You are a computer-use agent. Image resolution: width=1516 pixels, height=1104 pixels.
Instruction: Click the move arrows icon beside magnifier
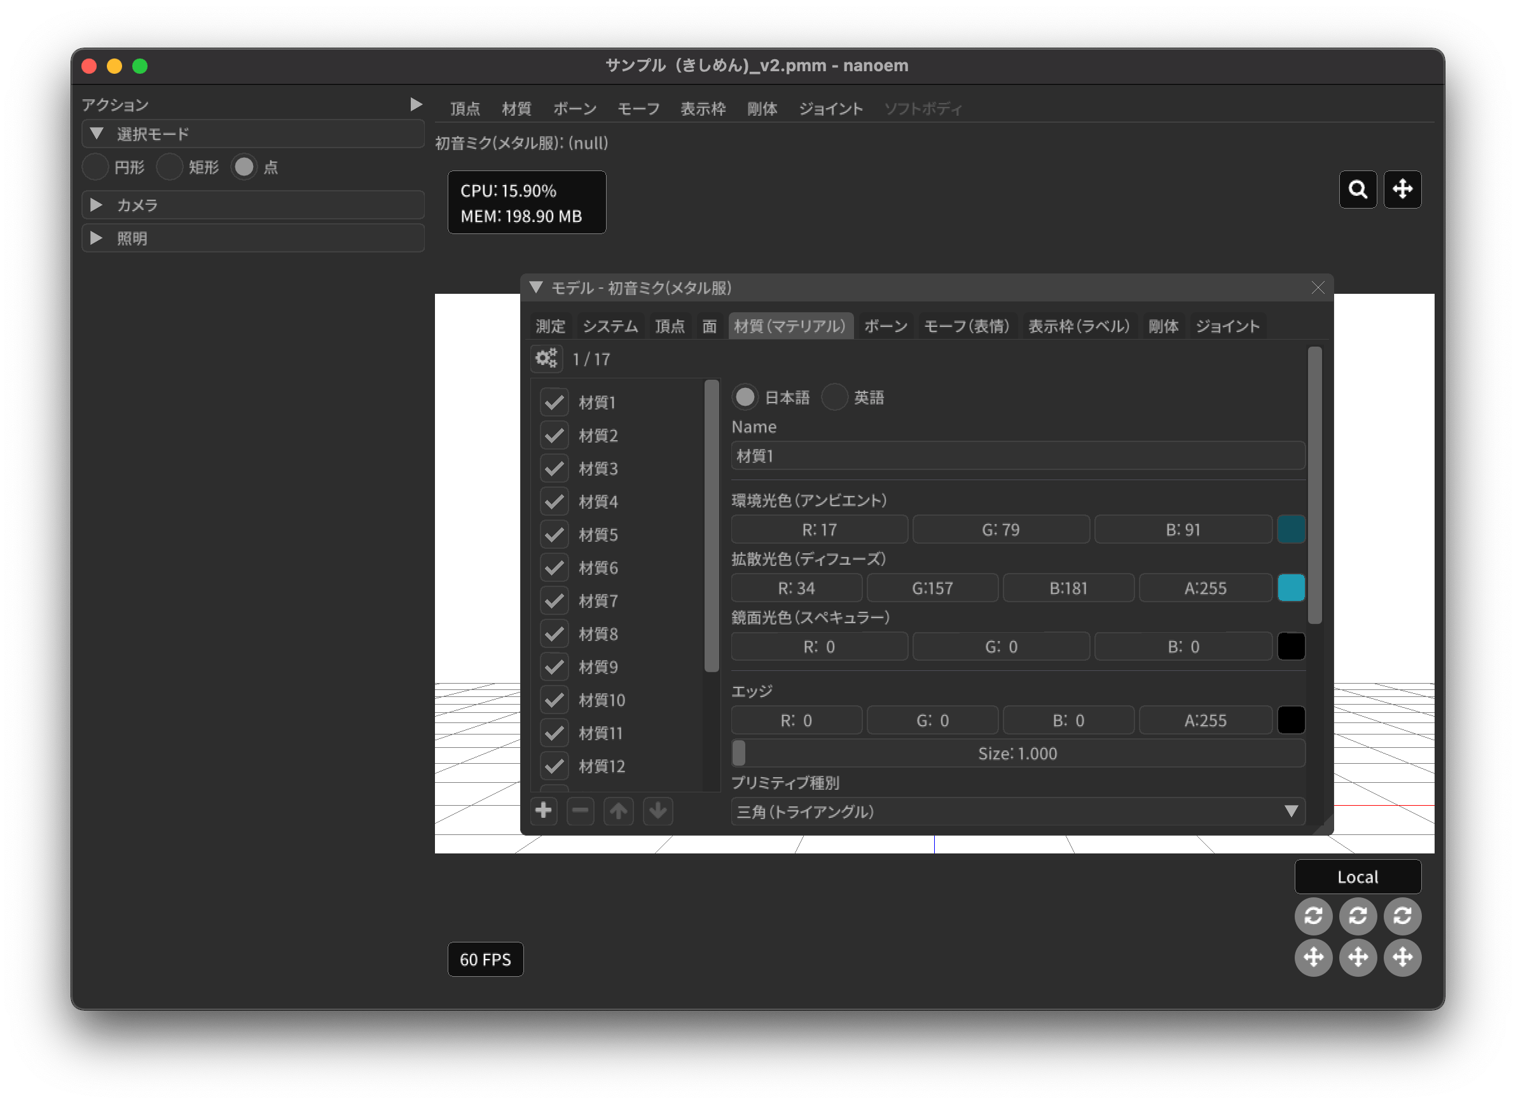1402,190
